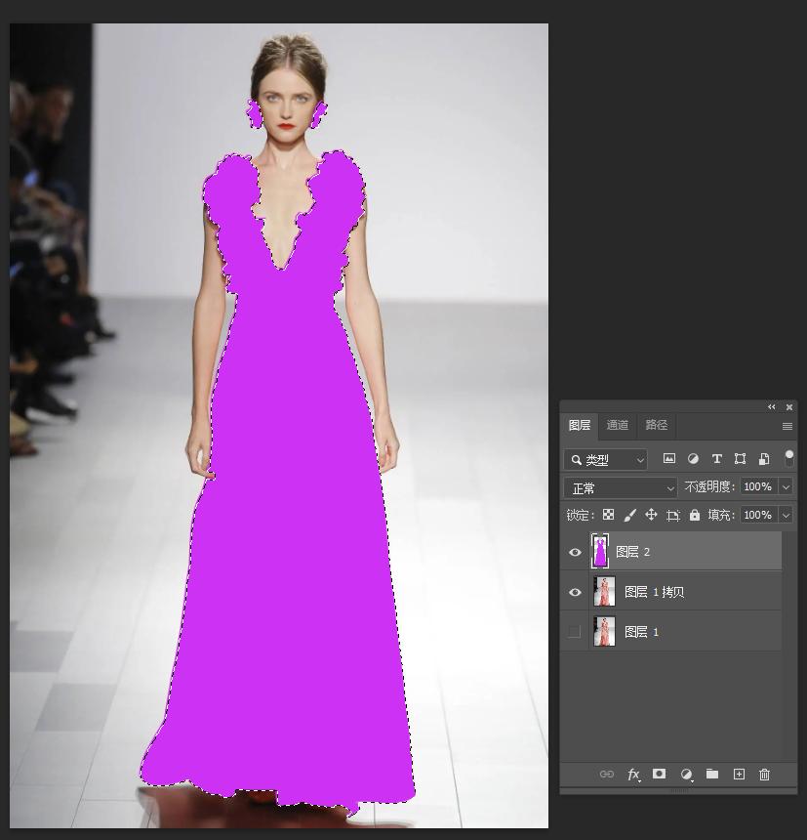Create a new fill or adjustment layer

point(686,775)
